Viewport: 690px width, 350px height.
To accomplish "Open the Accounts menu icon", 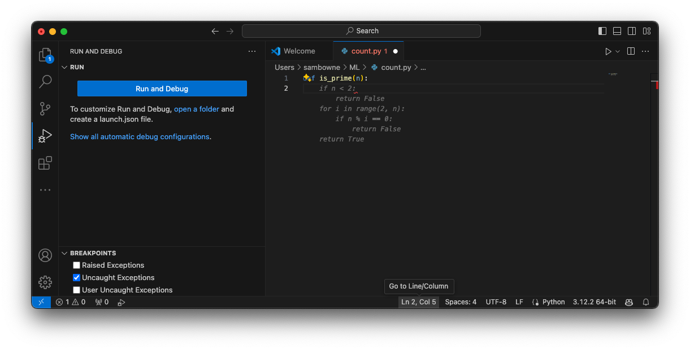I will tap(45, 255).
